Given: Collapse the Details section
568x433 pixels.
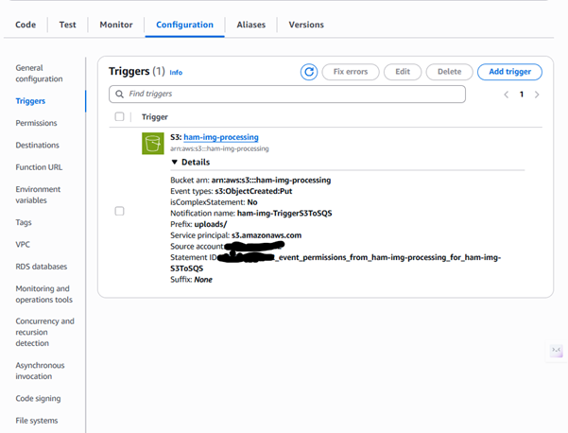Looking at the screenshot, I should (191, 162).
